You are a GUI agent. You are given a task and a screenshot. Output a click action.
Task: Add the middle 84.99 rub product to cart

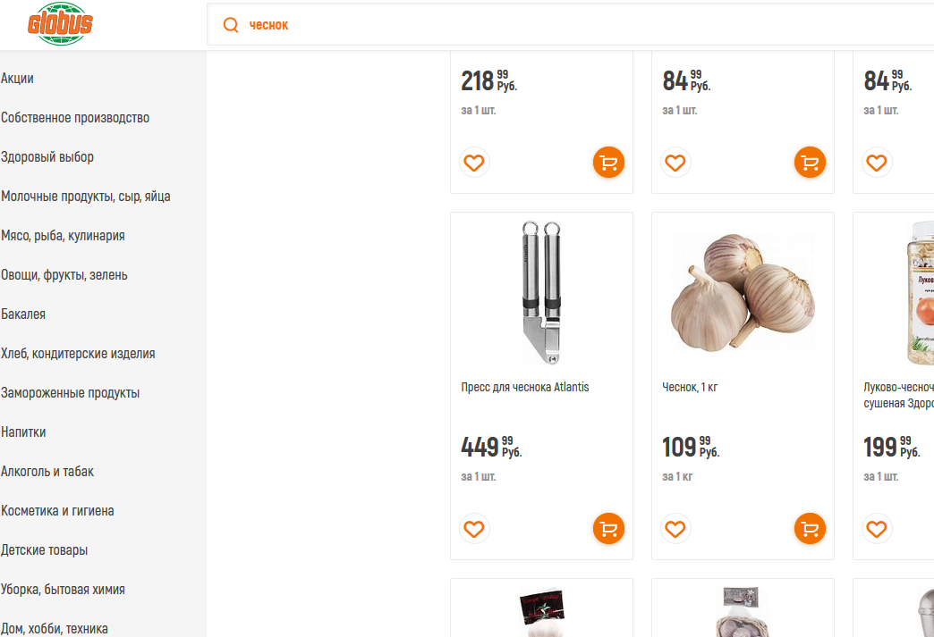pos(810,162)
